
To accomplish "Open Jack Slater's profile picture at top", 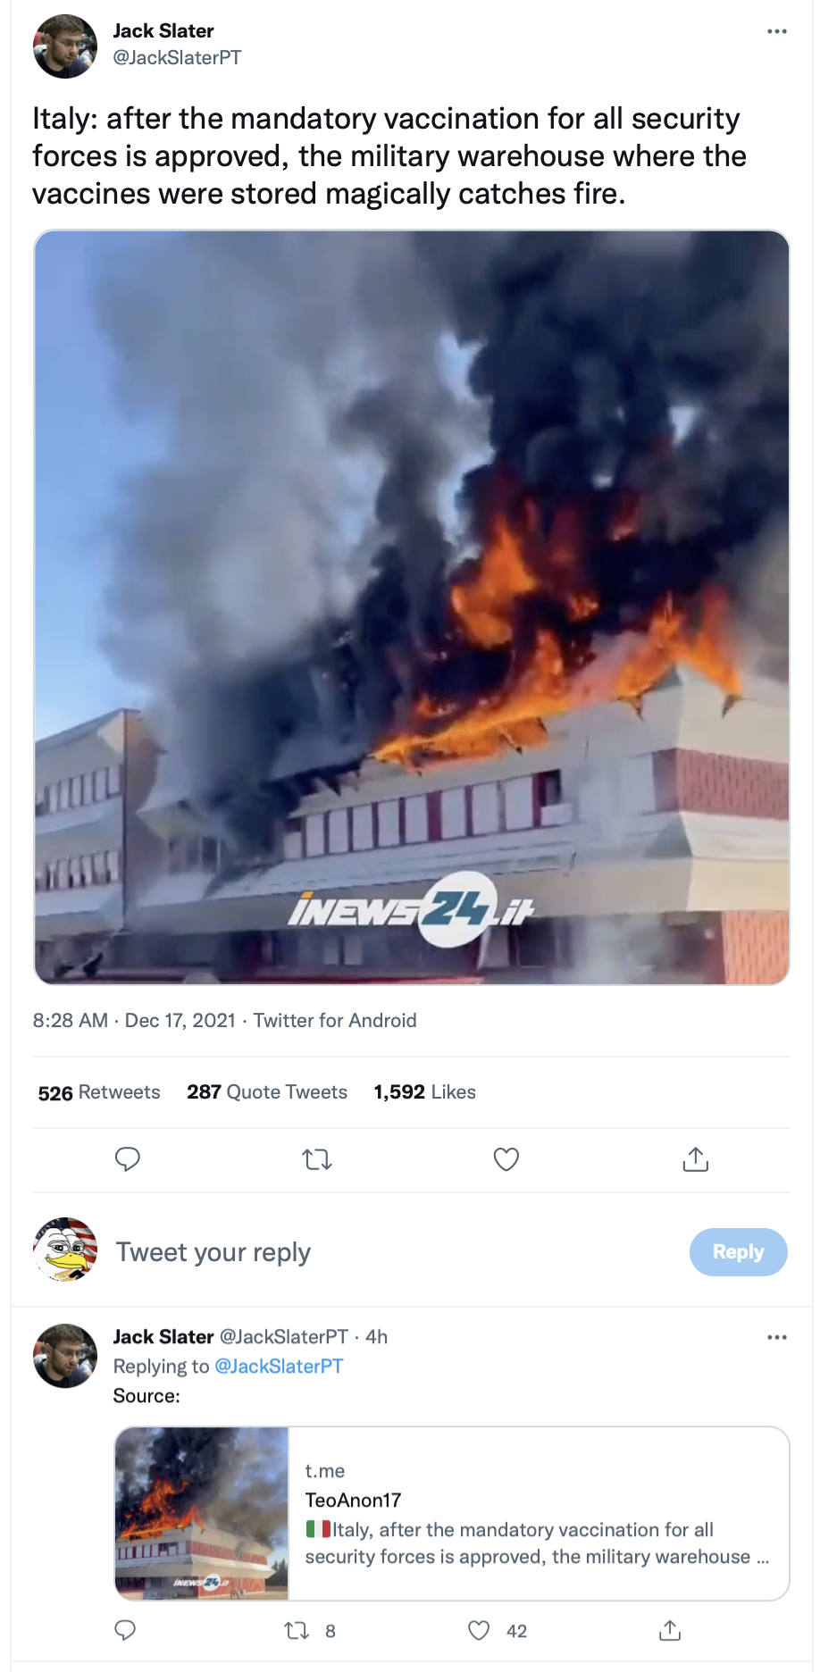I will 65,46.
